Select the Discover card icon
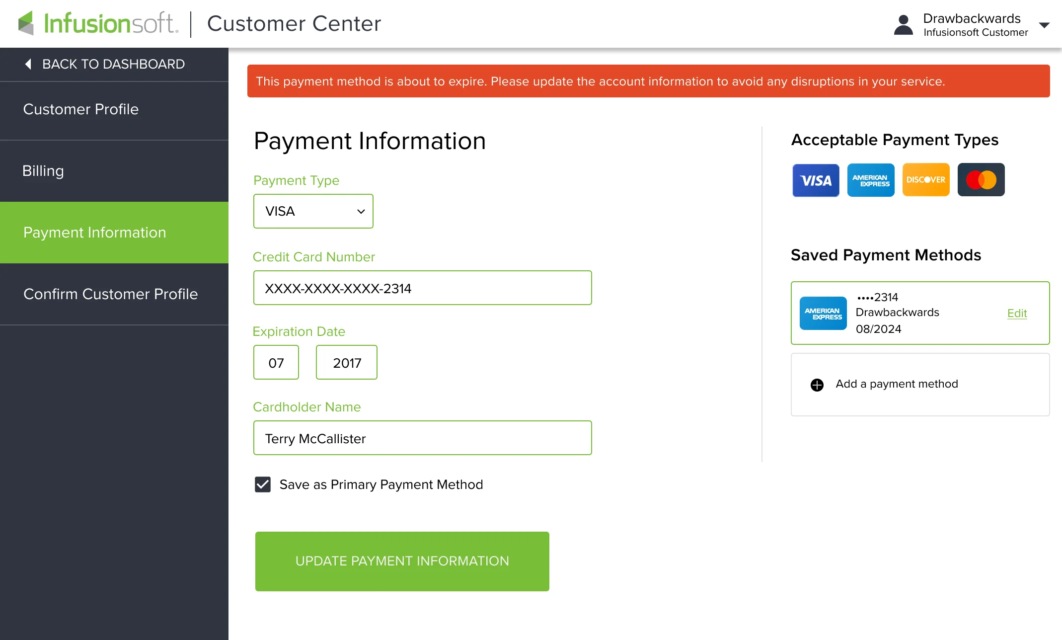1062x640 pixels. tap(925, 179)
